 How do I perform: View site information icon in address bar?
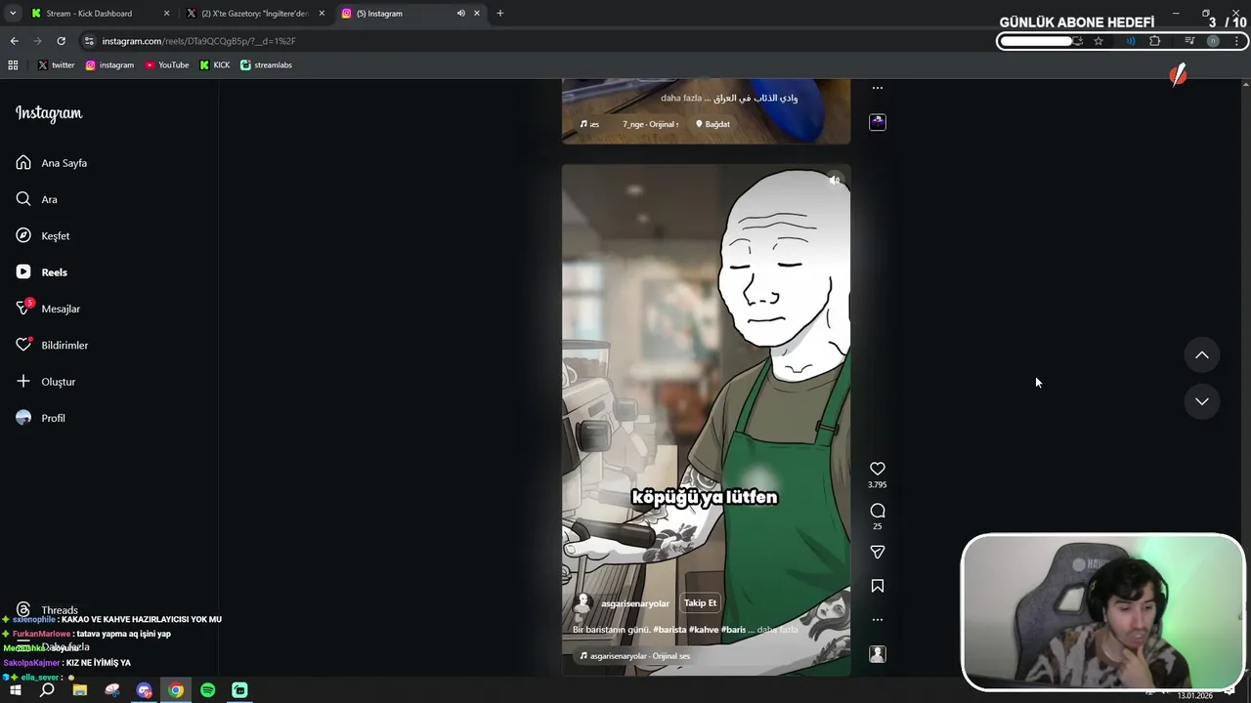(x=89, y=41)
